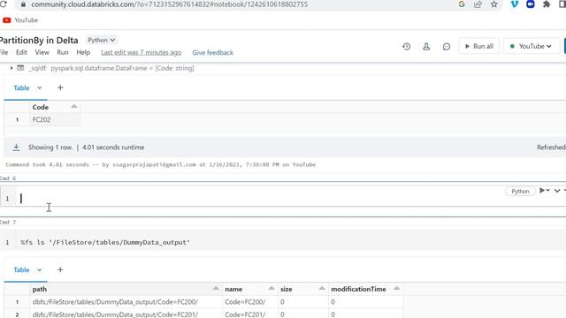Open revision history clock icon
566x318 pixels.
pyautogui.click(x=407, y=47)
